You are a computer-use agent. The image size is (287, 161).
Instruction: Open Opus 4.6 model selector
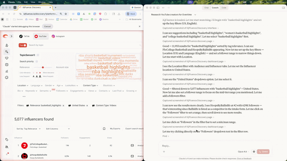tap(244, 151)
